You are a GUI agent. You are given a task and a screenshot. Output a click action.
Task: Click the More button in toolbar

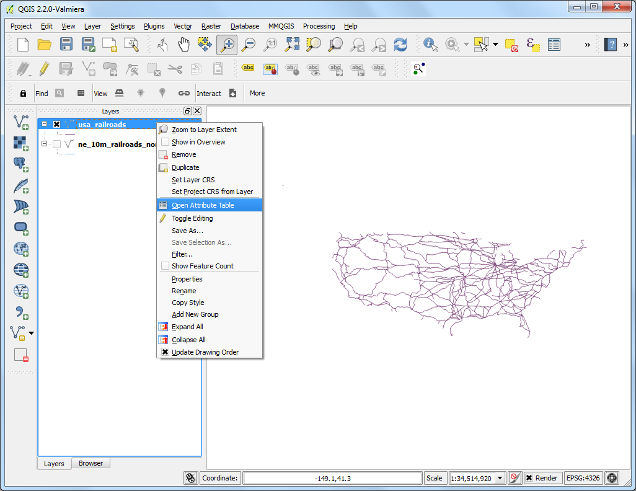[257, 93]
